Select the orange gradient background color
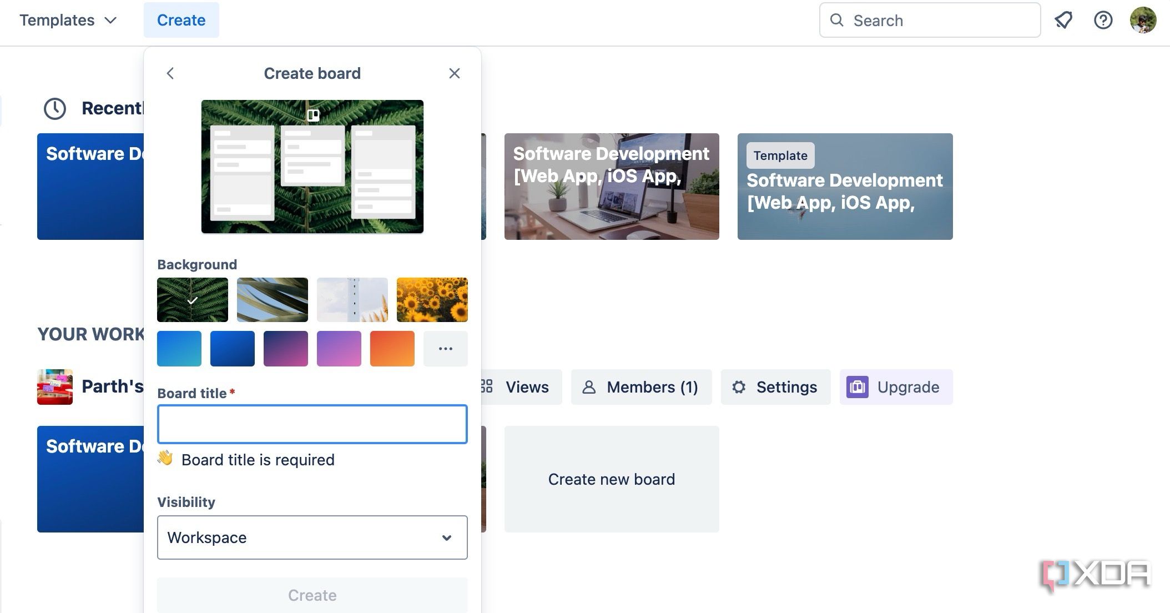Image resolution: width=1170 pixels, height=613 pixels. click(392, 348)
